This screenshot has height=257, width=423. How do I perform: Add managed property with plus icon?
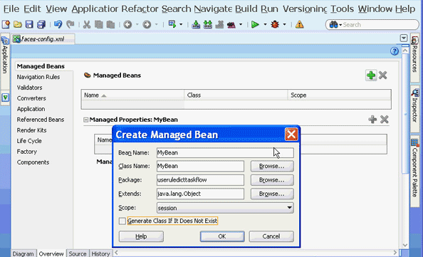coord(372,119)
